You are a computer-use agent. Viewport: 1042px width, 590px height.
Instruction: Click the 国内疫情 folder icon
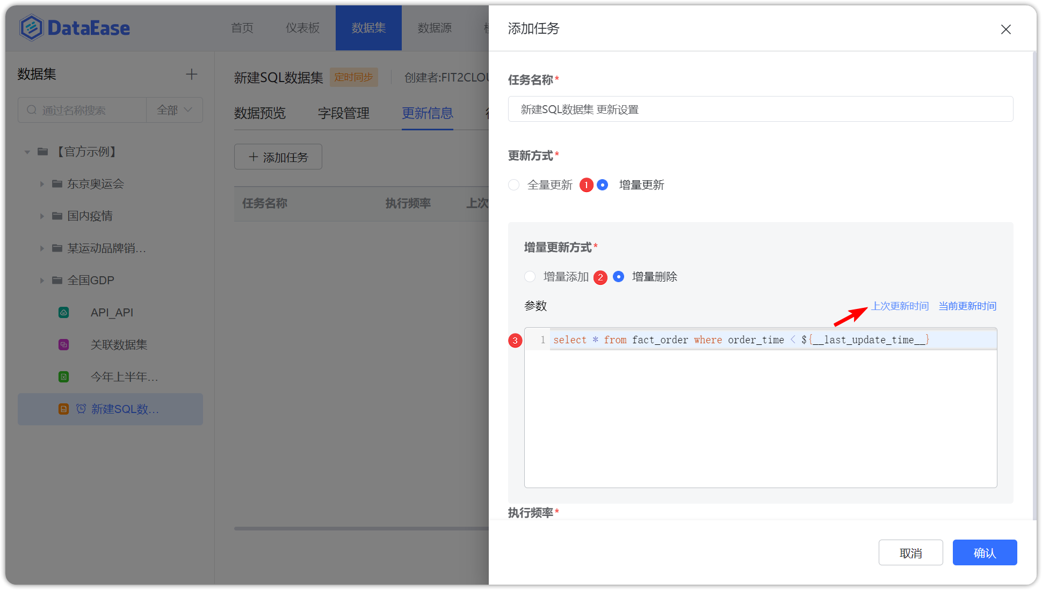57,216
